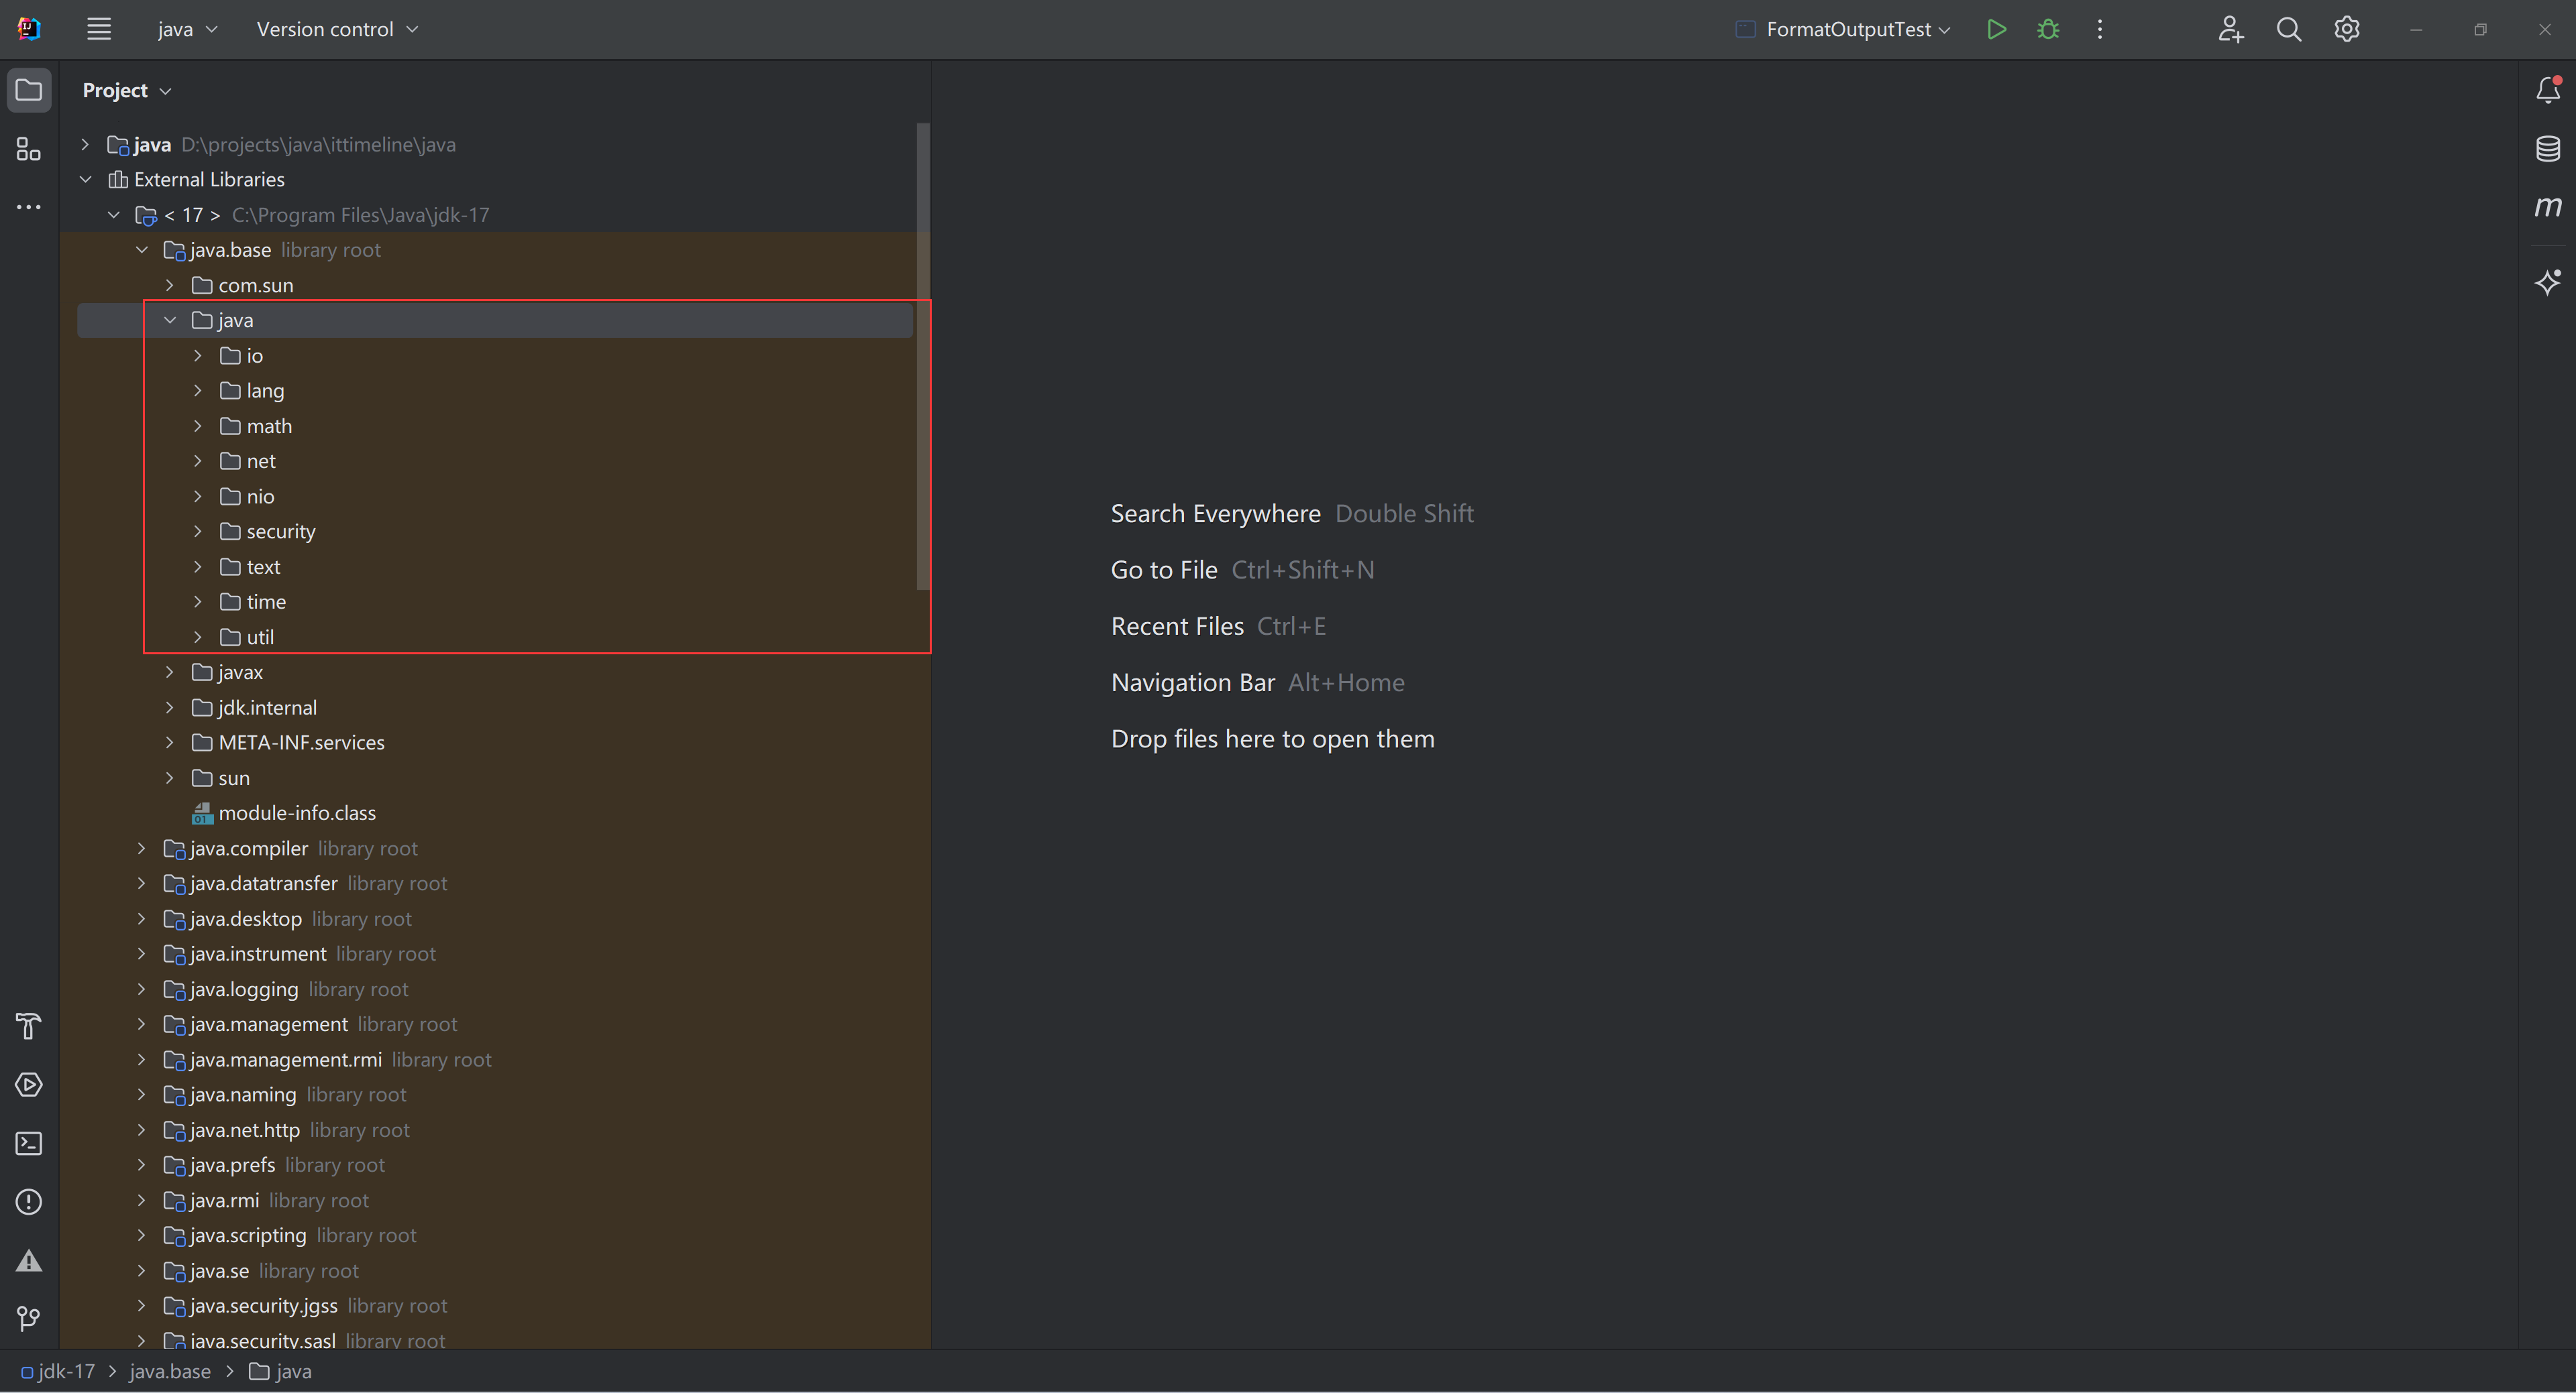Open Notifications bell icon

(x=2548, y=90)
